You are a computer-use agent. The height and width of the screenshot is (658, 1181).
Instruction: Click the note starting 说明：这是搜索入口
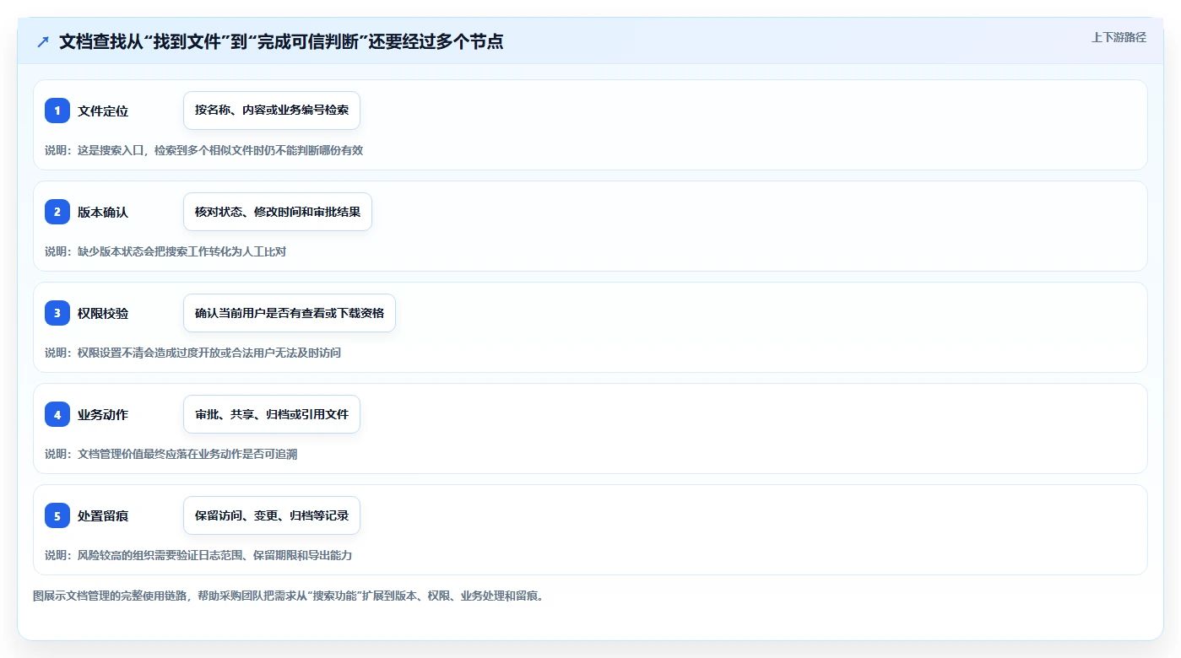[x=203, y=150]
